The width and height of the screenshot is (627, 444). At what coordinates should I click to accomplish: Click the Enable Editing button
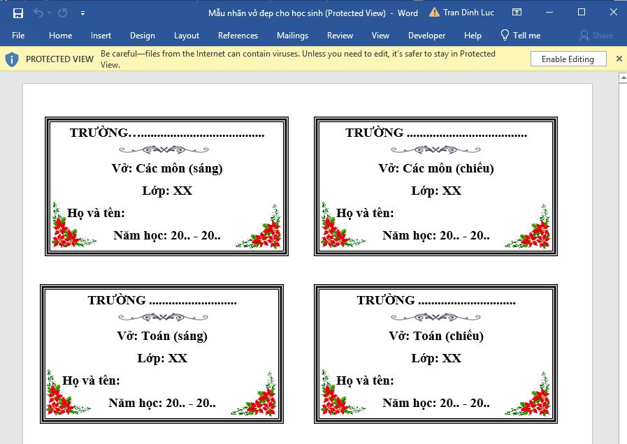tap(568, 59)
